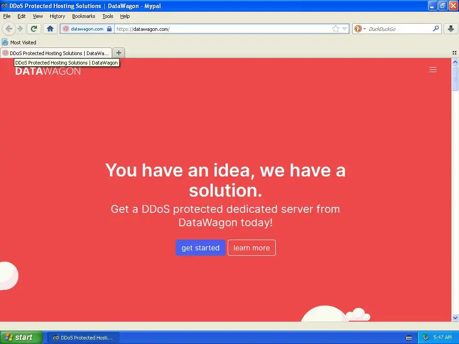Open the View menu

(x=38, y=16)
